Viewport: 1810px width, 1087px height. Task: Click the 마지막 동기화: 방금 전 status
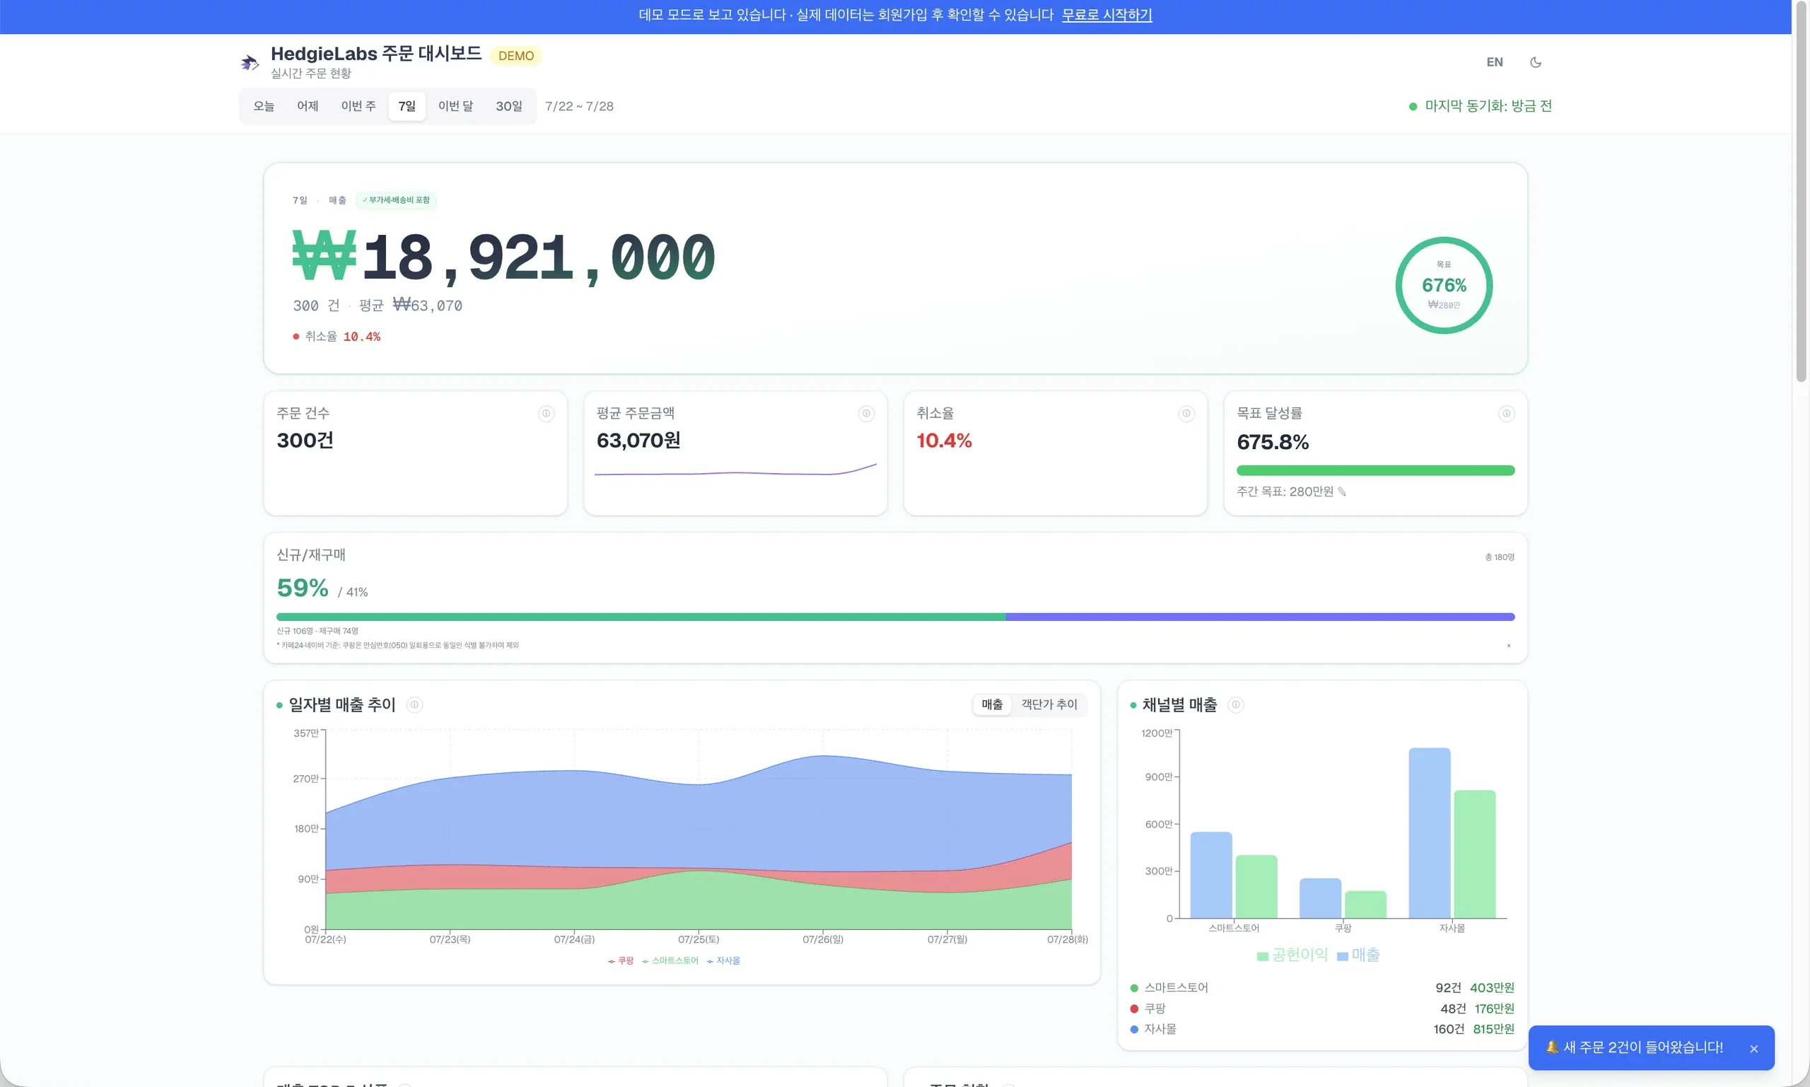tap(1481, 106)
